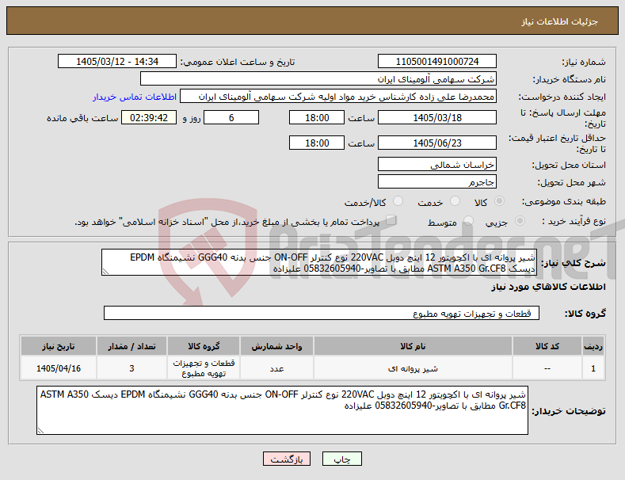Click the price validity date 1405/06/23
The image size is (625, 480).
436,143
